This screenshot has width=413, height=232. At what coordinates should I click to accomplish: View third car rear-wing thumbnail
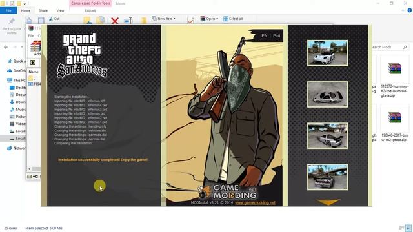pos(327,136)
